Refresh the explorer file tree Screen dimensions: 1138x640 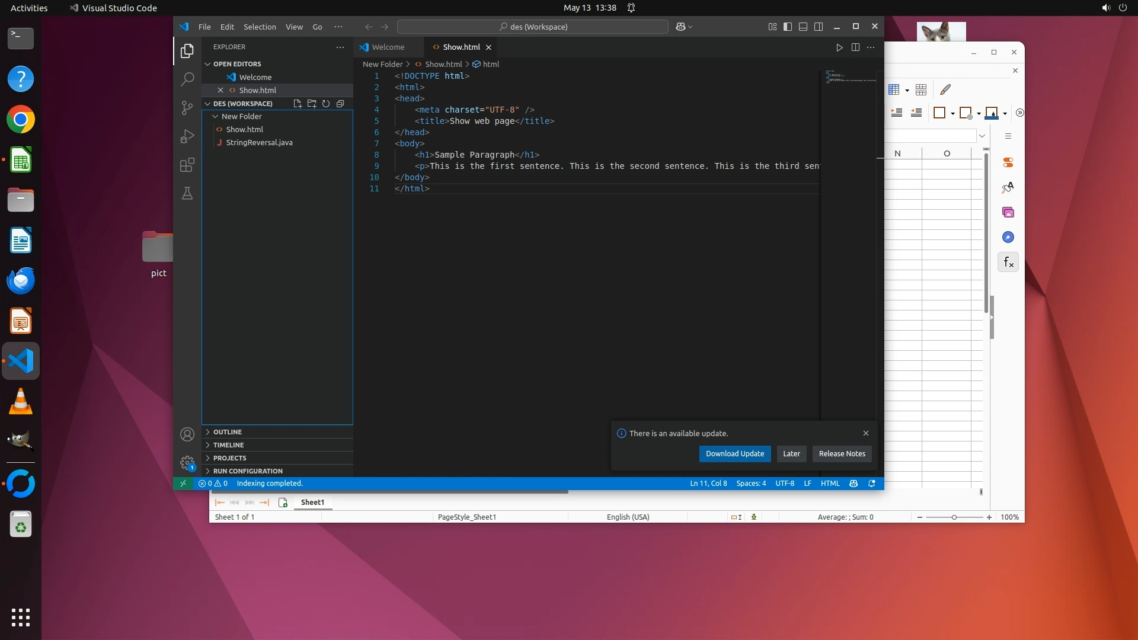(x=326, y=104)
